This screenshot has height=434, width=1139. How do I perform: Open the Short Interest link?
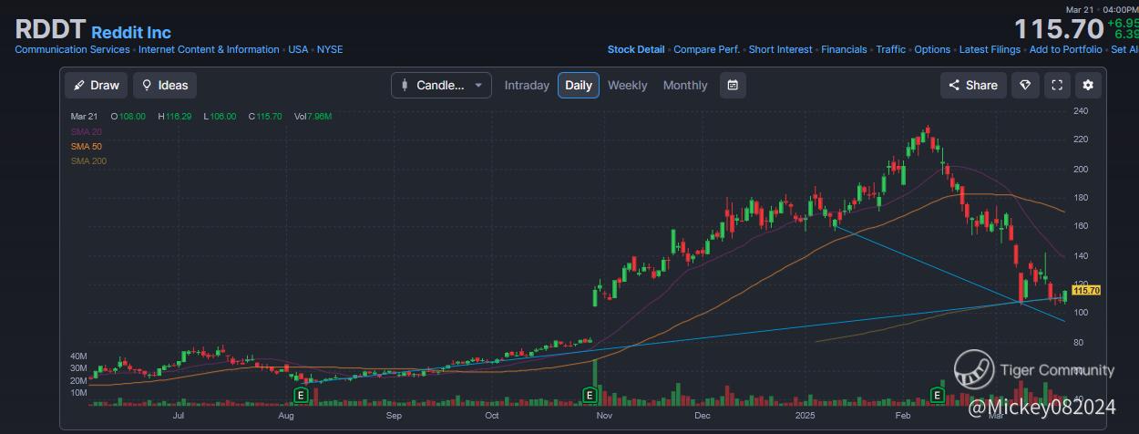(x=781, y=49)
